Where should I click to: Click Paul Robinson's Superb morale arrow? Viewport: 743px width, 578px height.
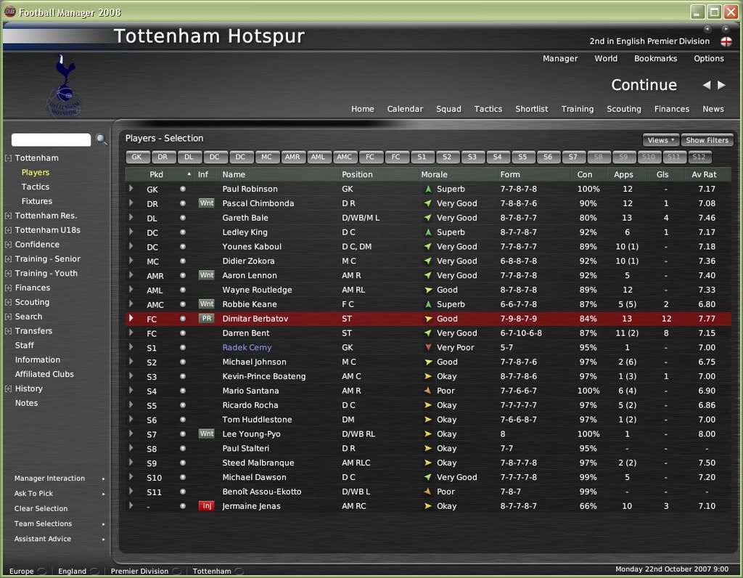[428, 189]
